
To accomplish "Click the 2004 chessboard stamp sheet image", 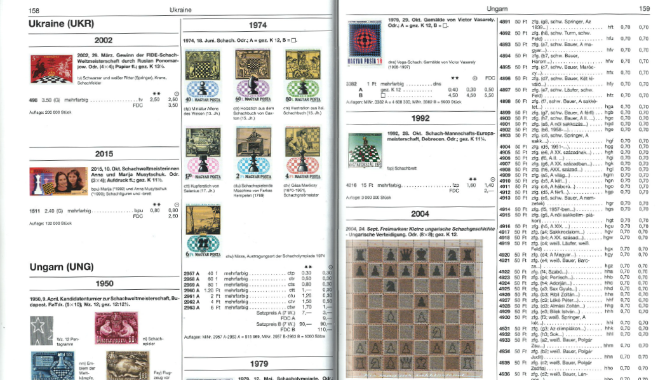I will tap(413, 309).
